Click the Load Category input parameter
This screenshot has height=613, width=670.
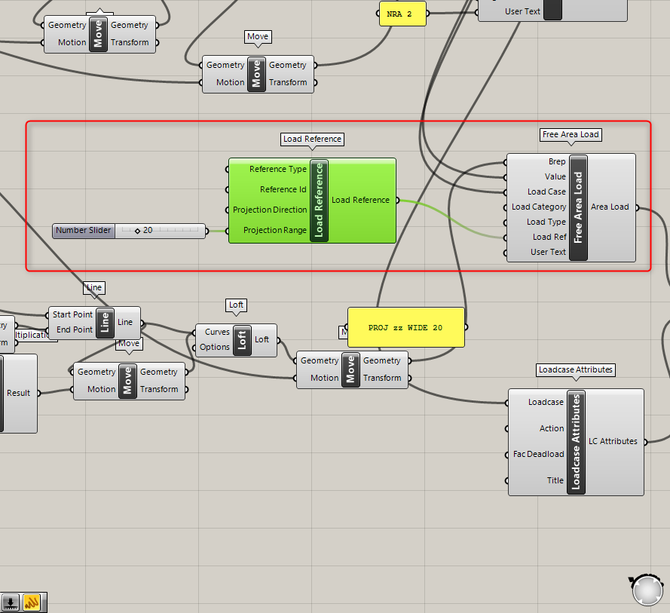pos(538,207)
